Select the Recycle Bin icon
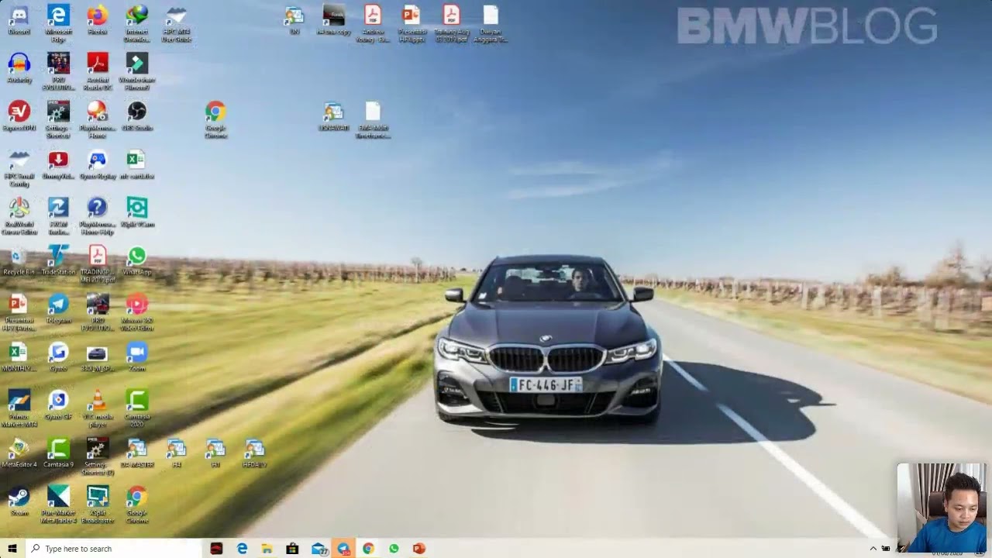 19,260
